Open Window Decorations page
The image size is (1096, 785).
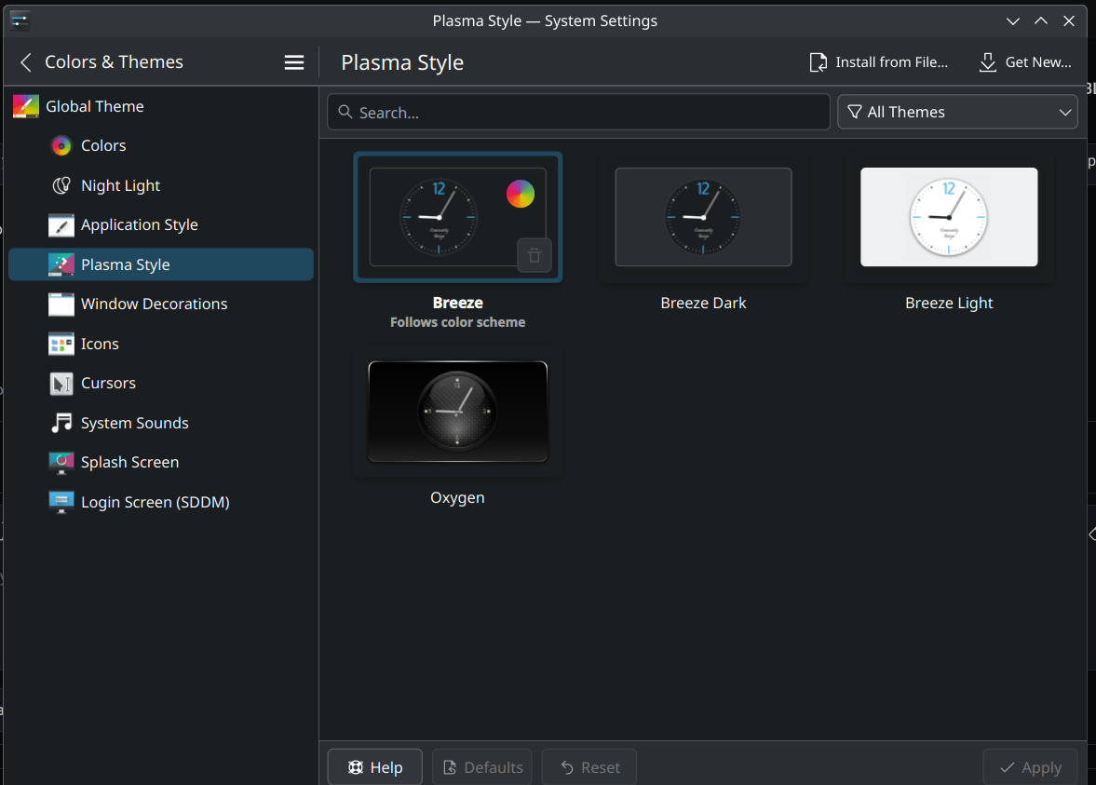click(154, 305)
